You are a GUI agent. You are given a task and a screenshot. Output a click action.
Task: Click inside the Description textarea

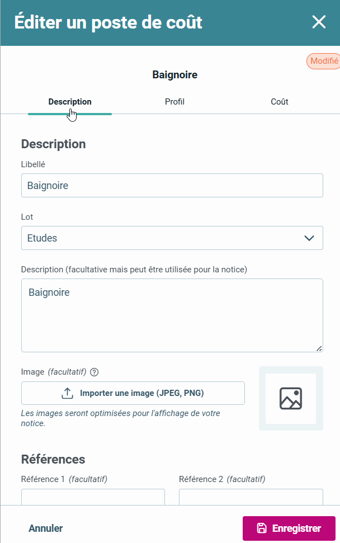point(172,315)
